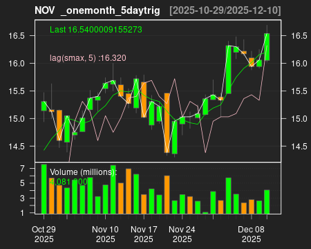Click the right axis price label 16.0
Image resolution: width=311 pixels, height=249 pixels.
pyautogui.click(x=299, y=64)
